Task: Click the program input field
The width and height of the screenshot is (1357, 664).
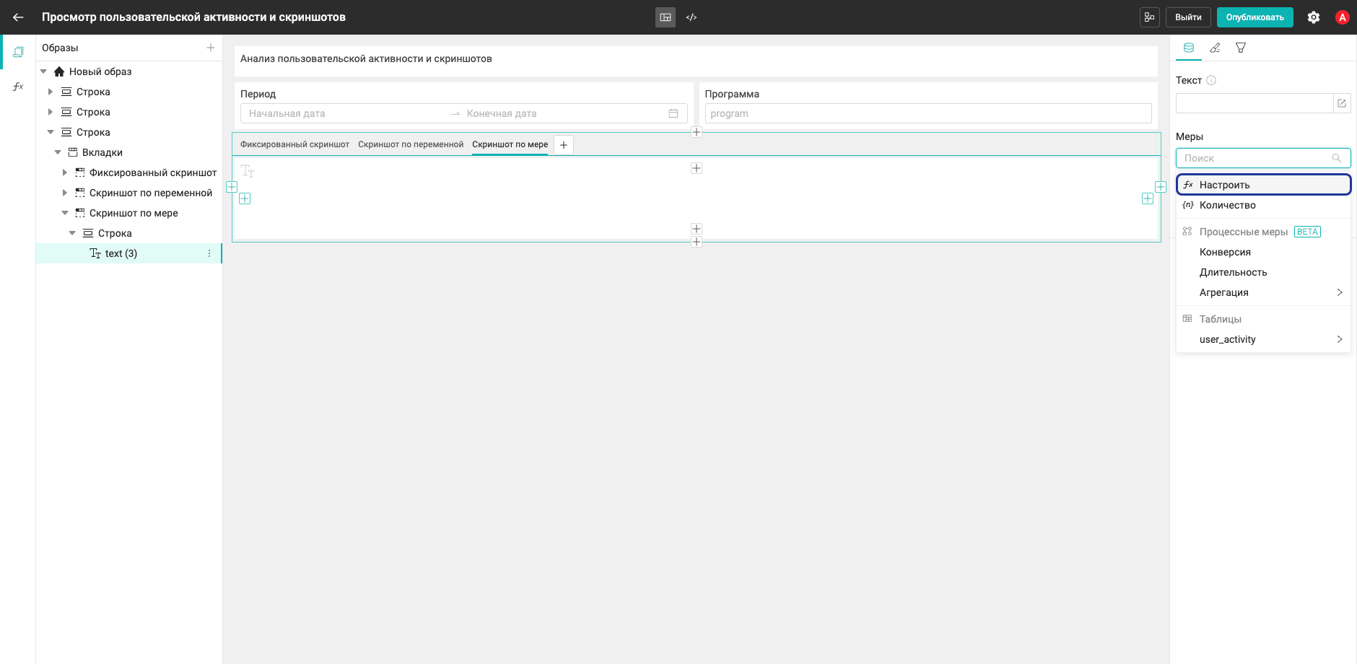Action: pos(928,113)
